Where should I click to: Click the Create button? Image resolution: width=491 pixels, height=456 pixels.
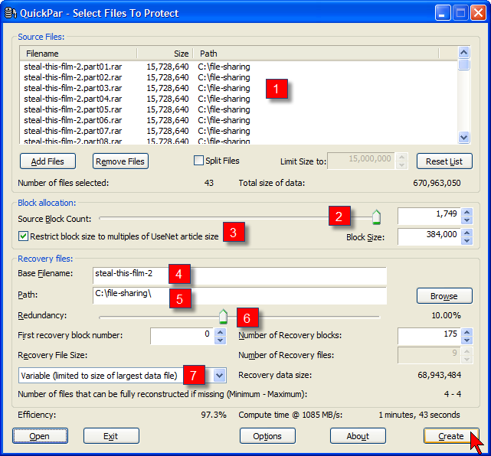point(451,436)
